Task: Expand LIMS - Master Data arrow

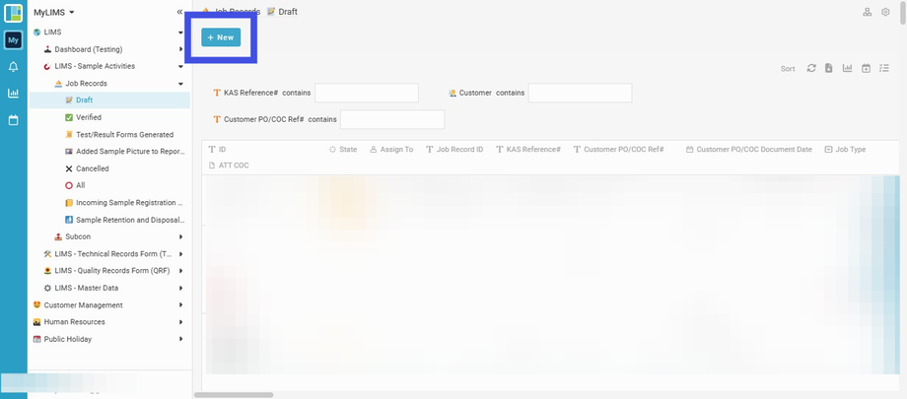Action: tap(181, 288)
